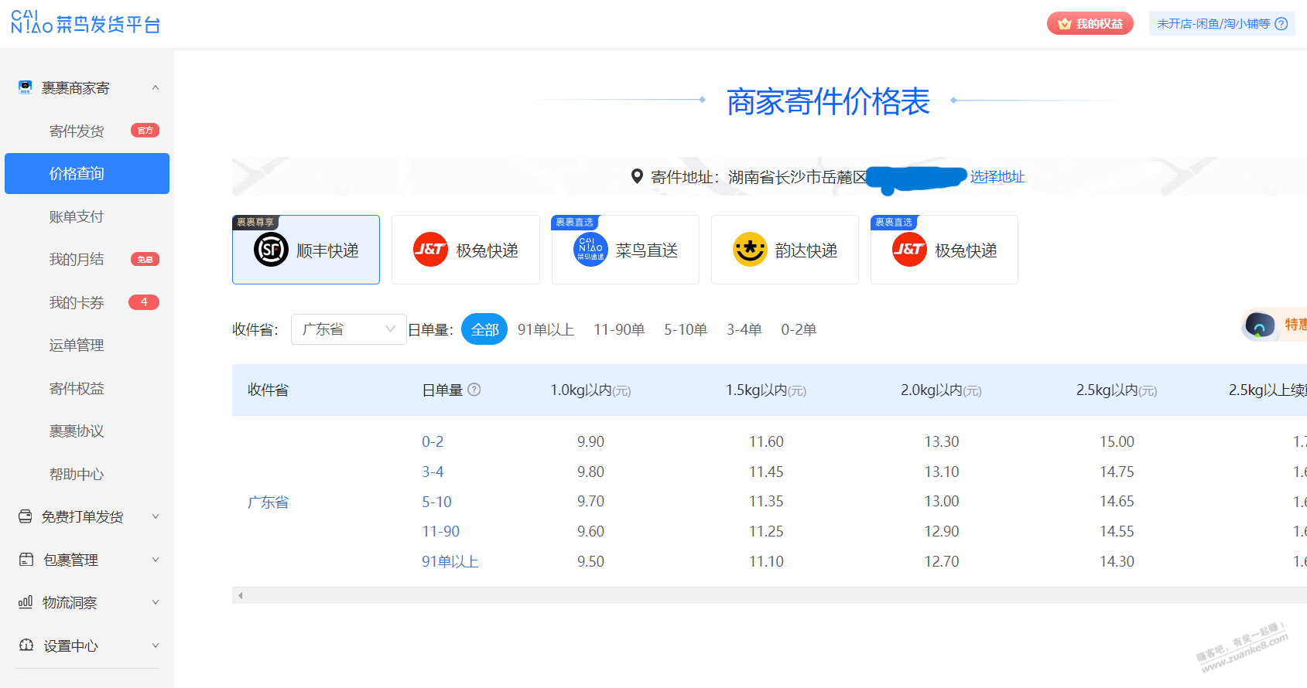Select the 韵达快递 courier card
The image size is (1307, 688).
785,250
